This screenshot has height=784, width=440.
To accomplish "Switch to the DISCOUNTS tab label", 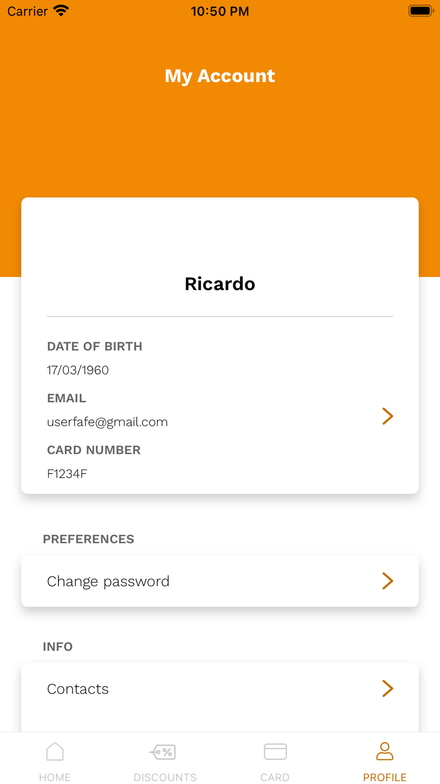I will point(165,777).
